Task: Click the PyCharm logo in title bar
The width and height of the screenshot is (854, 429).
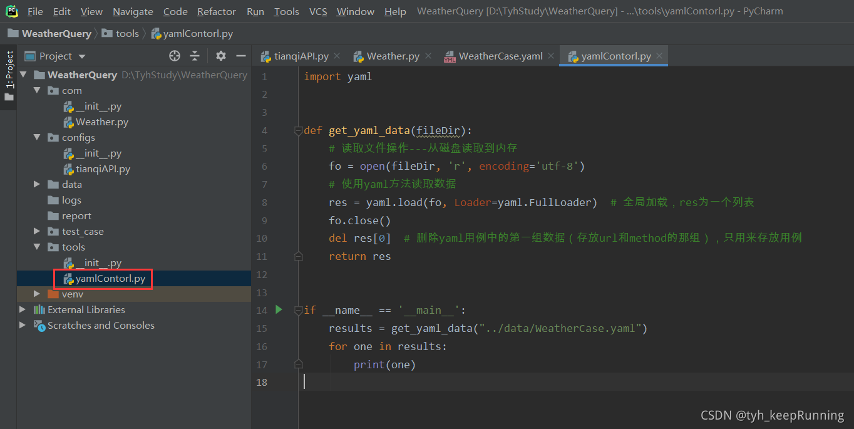Action: click(12, 11)
